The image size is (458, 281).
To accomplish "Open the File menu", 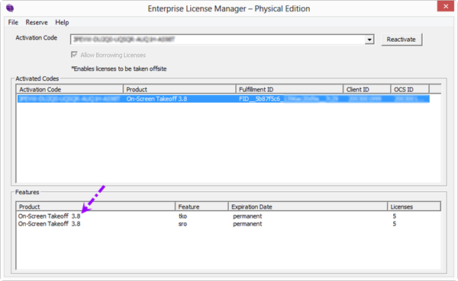I will point(13,22).
